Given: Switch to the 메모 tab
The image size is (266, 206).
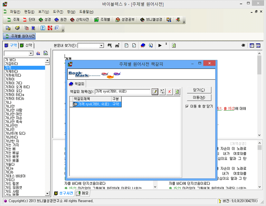Looking at the screenshot, I should 83,193.
